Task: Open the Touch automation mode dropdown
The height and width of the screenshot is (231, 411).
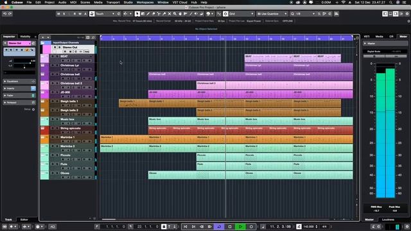Action: pos(105,13)
